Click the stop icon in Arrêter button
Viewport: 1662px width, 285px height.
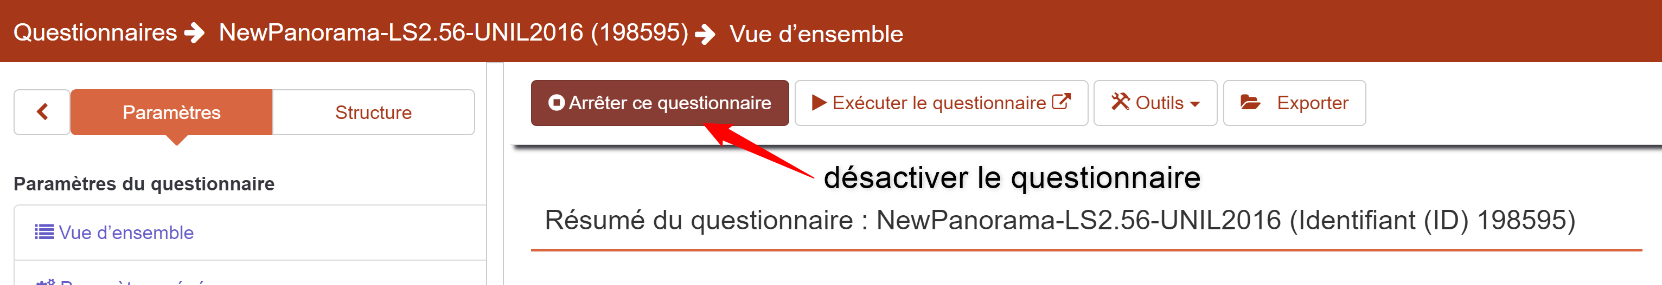pos(555,103)
